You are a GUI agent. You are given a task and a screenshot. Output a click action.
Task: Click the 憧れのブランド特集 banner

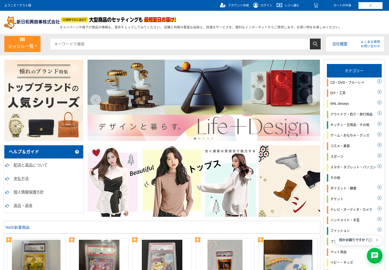(44, 100)
